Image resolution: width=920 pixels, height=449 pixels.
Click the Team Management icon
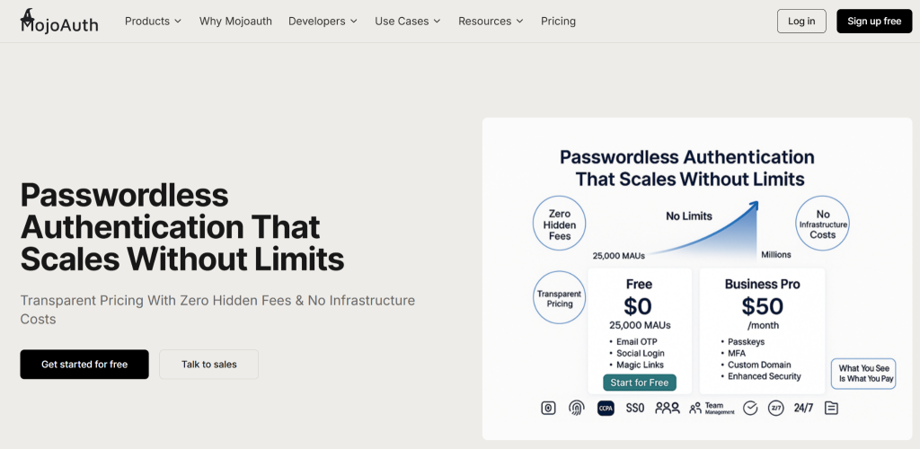click(712, 408)
